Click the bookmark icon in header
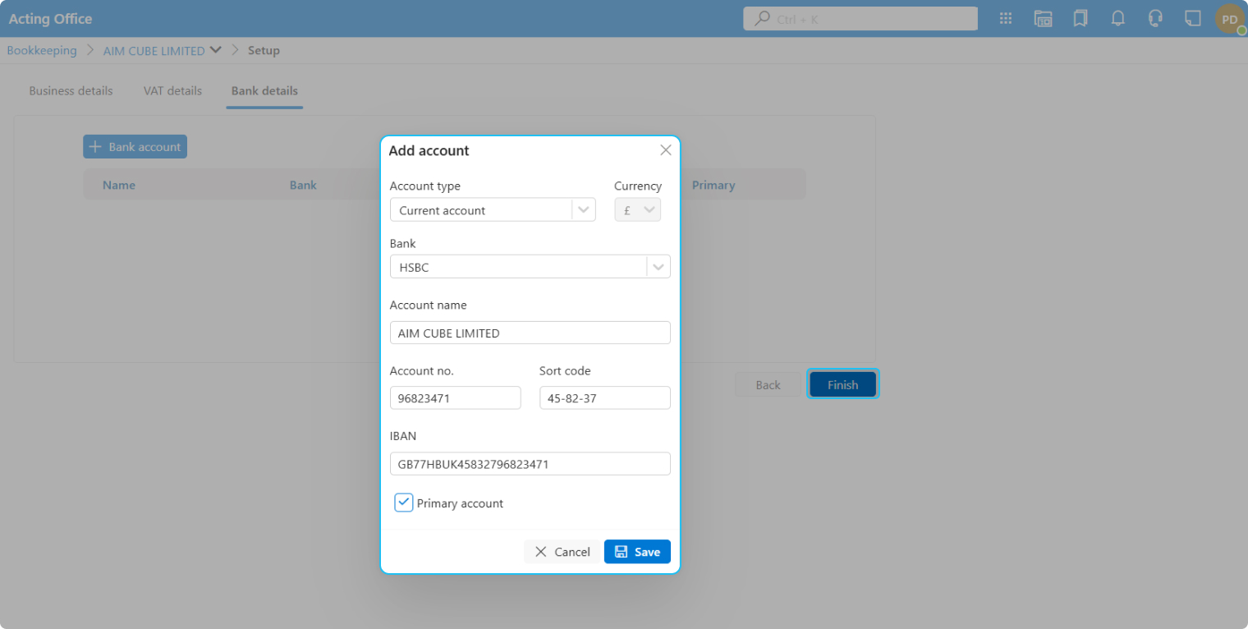This screenshot has height=629, width=1248. point(1081,19)
